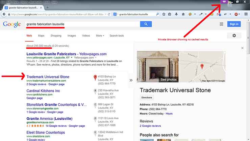The height and width of the screenshot is (141, 250).
Task: Open the bookmarks list clipboard icon
Action: [170, 14]
